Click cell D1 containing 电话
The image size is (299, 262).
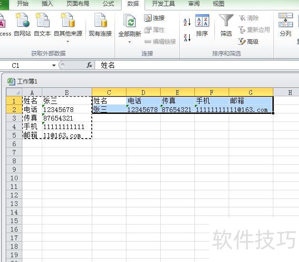coord(143,101)
